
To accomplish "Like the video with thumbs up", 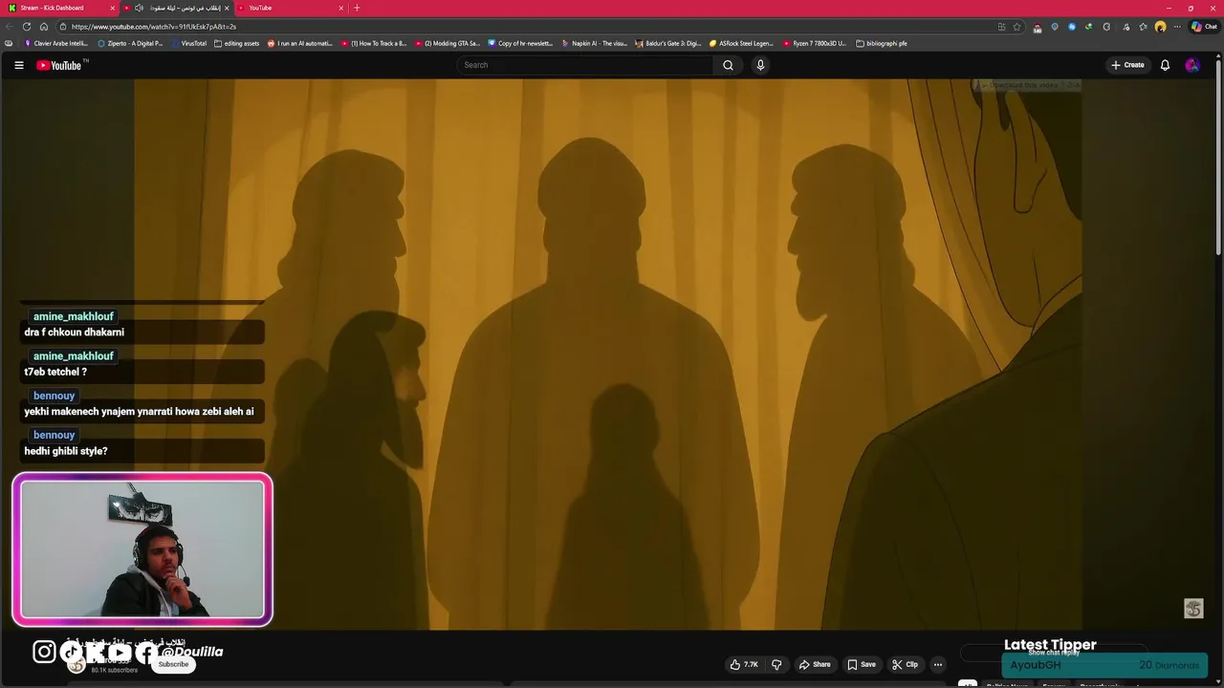I will (x=735, y=664).
